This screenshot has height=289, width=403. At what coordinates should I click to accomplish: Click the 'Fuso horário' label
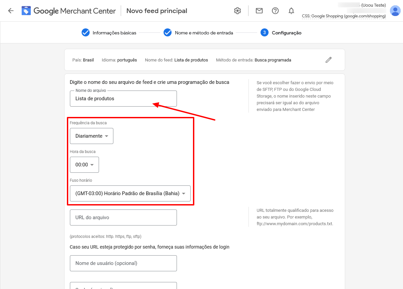(81, 180)
